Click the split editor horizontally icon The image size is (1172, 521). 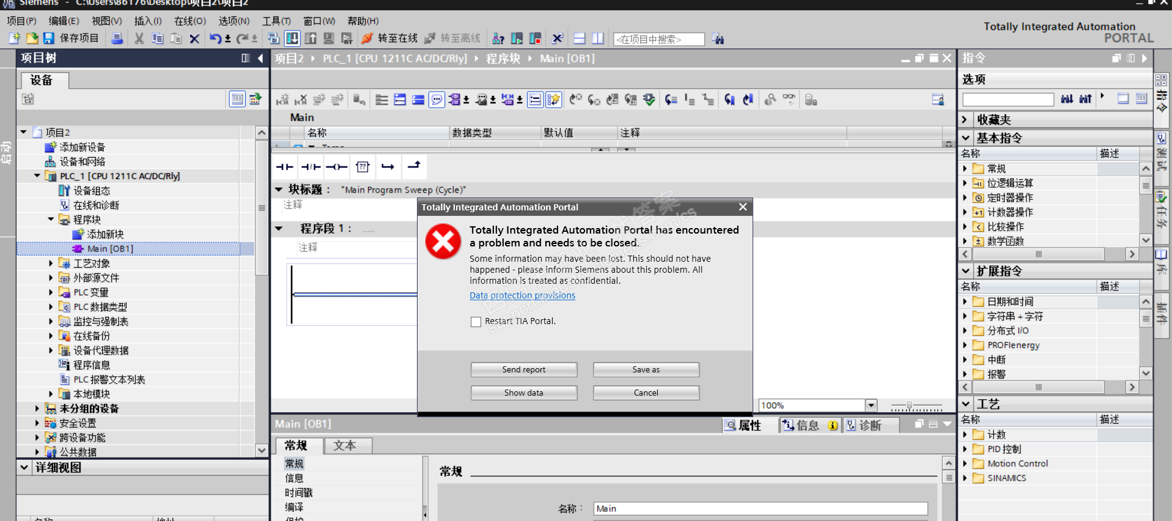pyautogui.click(x=580, y=39)
